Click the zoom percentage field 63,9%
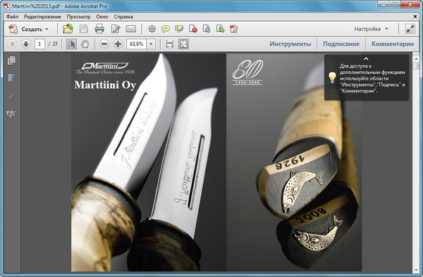 tap(137, 44)
